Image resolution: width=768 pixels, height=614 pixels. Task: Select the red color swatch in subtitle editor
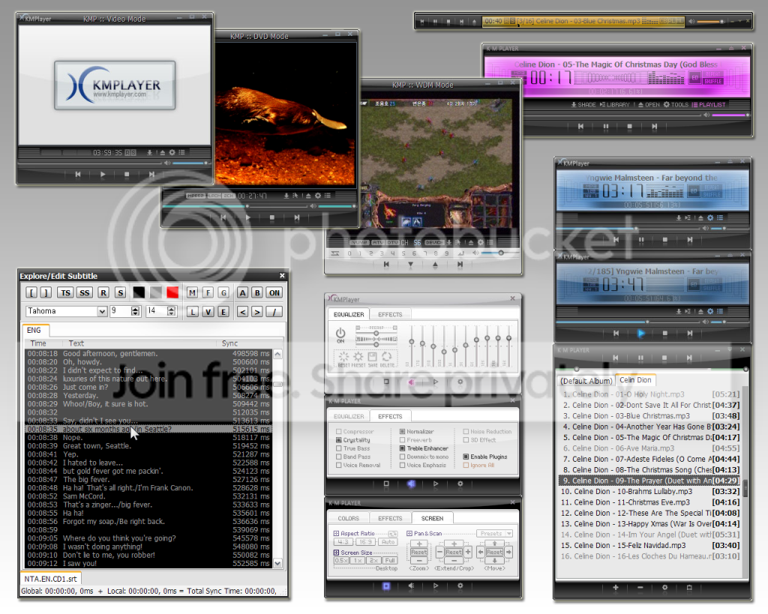pyautogui.click(x=172, y=293)
